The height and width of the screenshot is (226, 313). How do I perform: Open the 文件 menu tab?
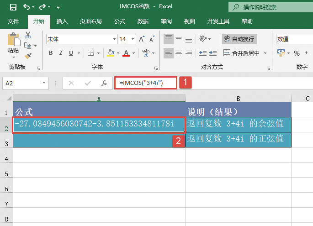(14, 21)
